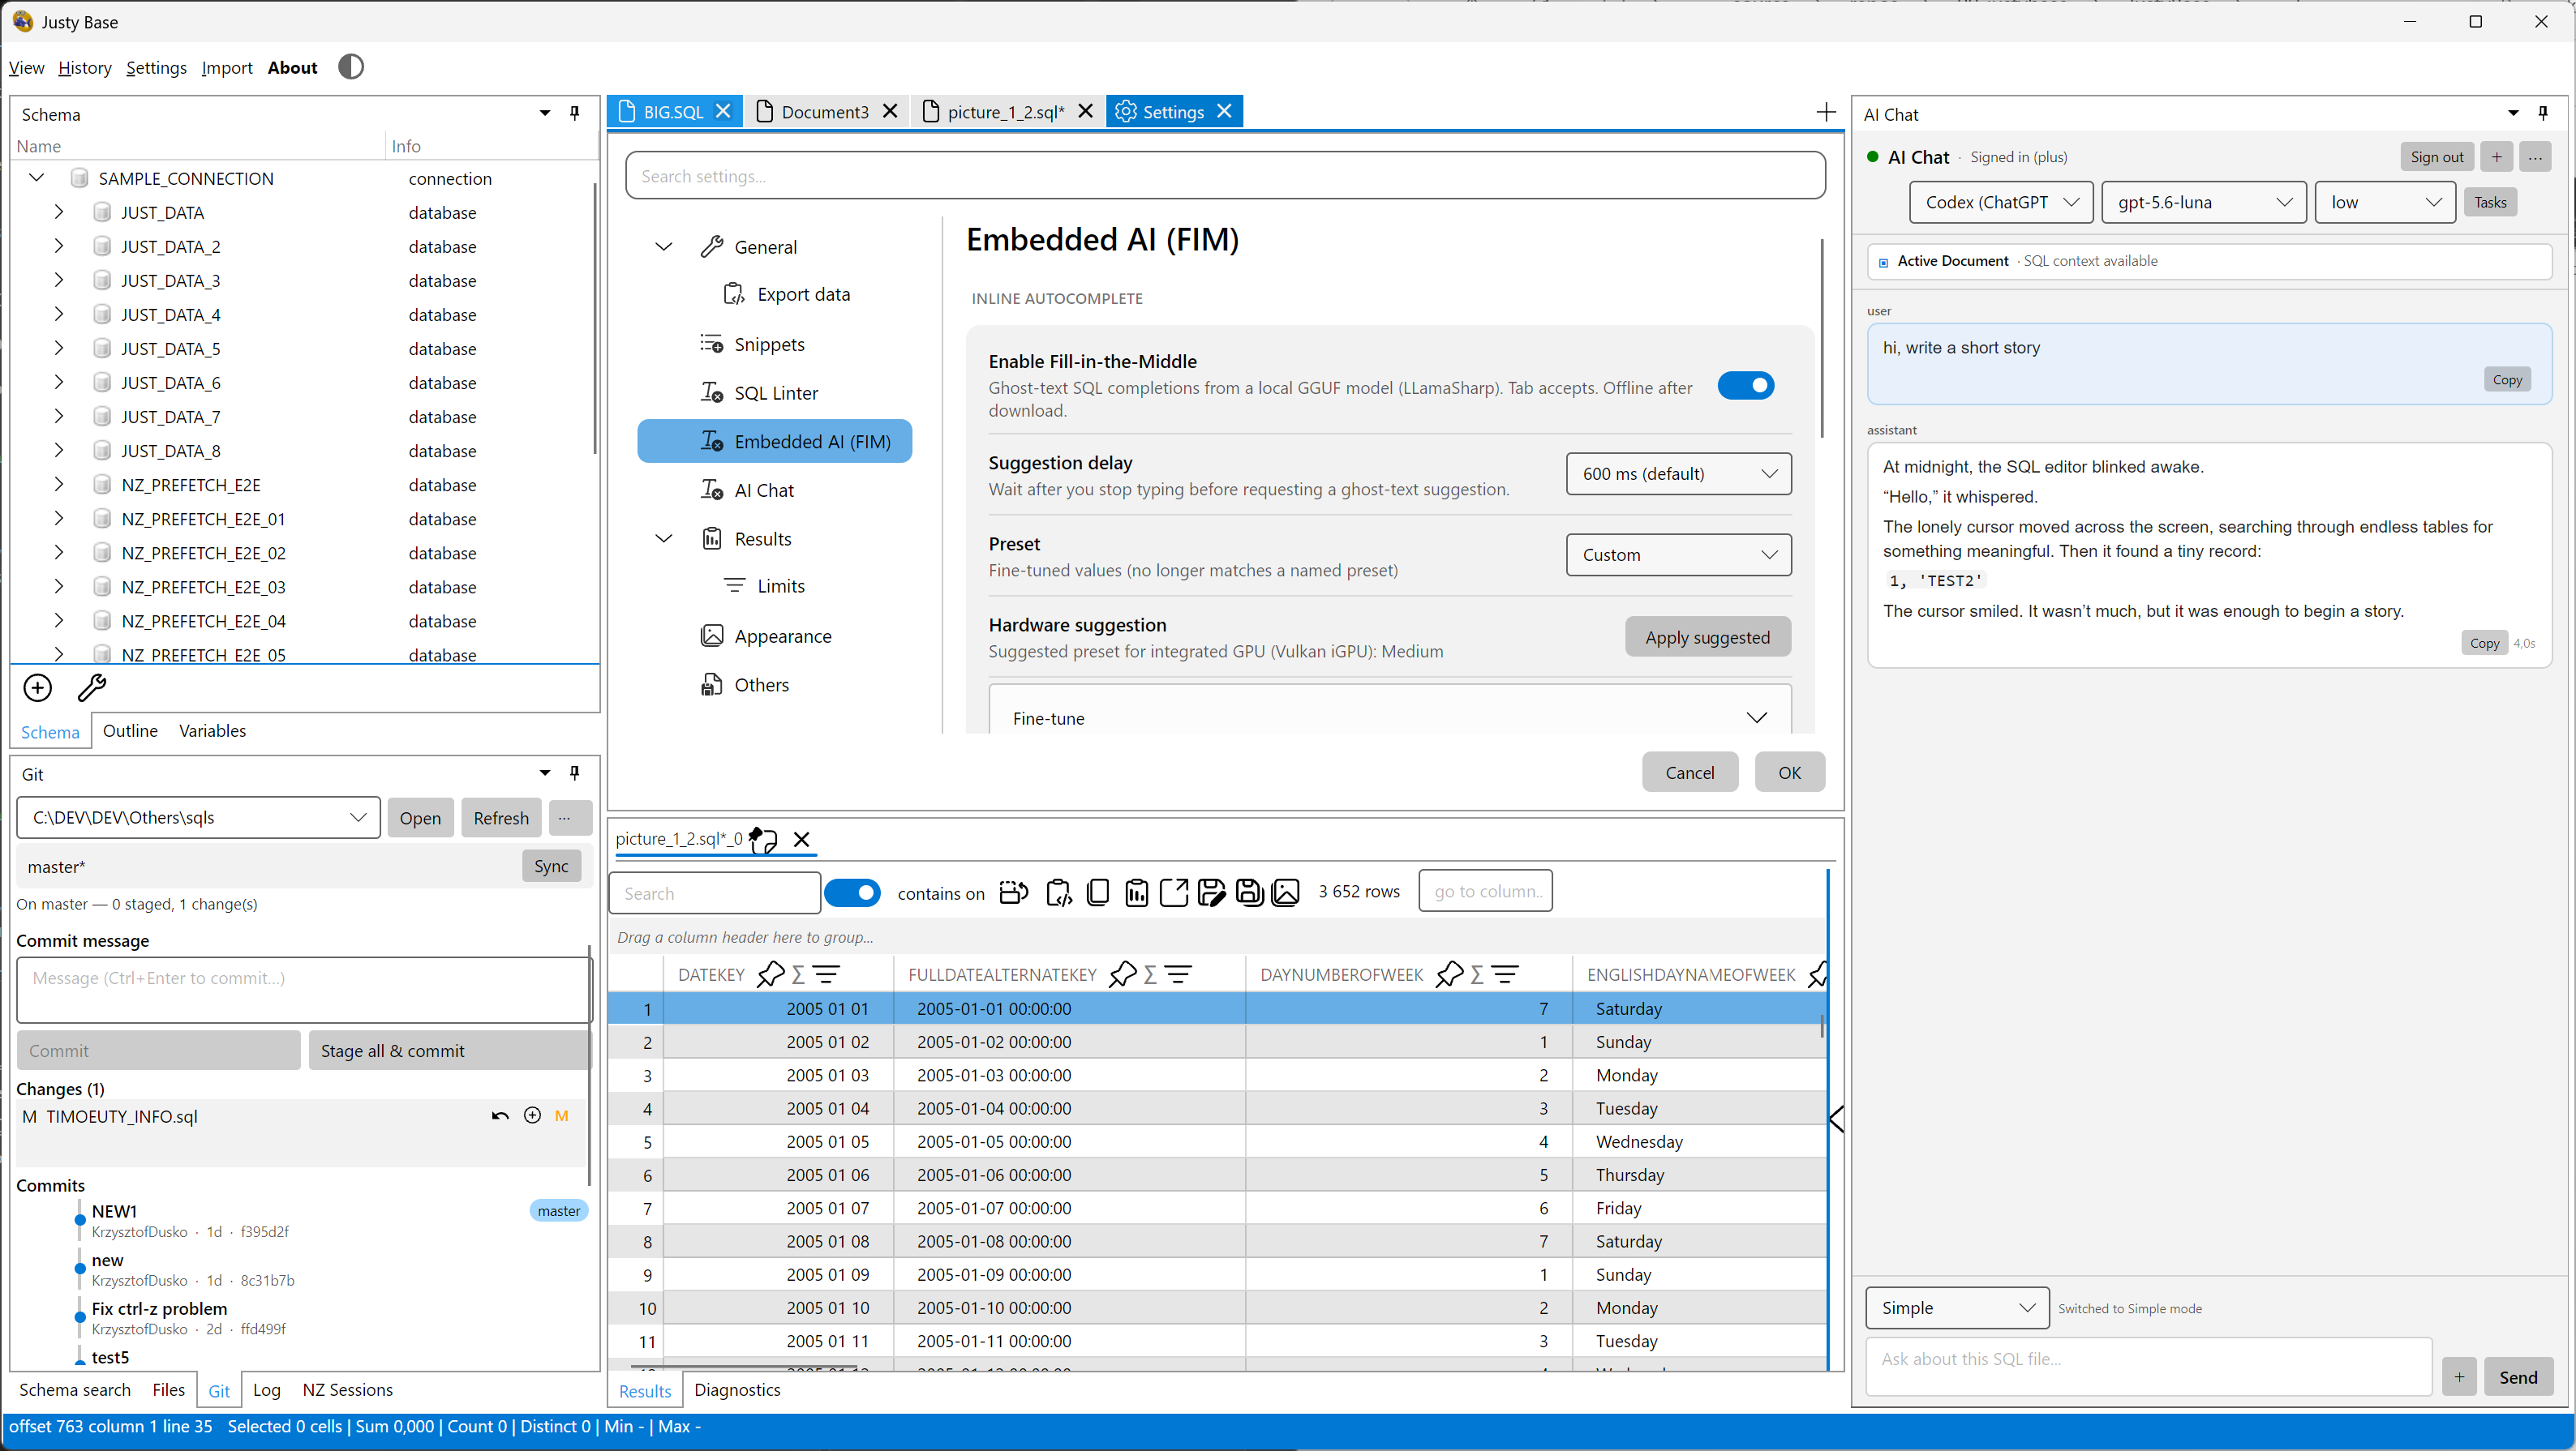Open the filter icon on DAYNUMBEROFWEEK column

coord(1506,974)
